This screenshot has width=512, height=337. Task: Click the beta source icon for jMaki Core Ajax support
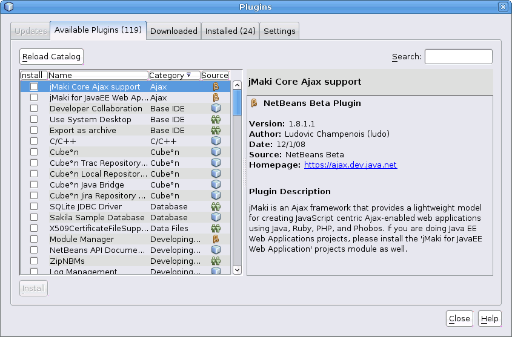[216, 87]
